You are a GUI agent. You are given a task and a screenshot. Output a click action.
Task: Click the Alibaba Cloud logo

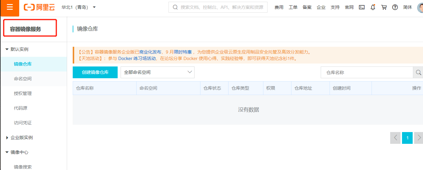[x=39, y=7]
